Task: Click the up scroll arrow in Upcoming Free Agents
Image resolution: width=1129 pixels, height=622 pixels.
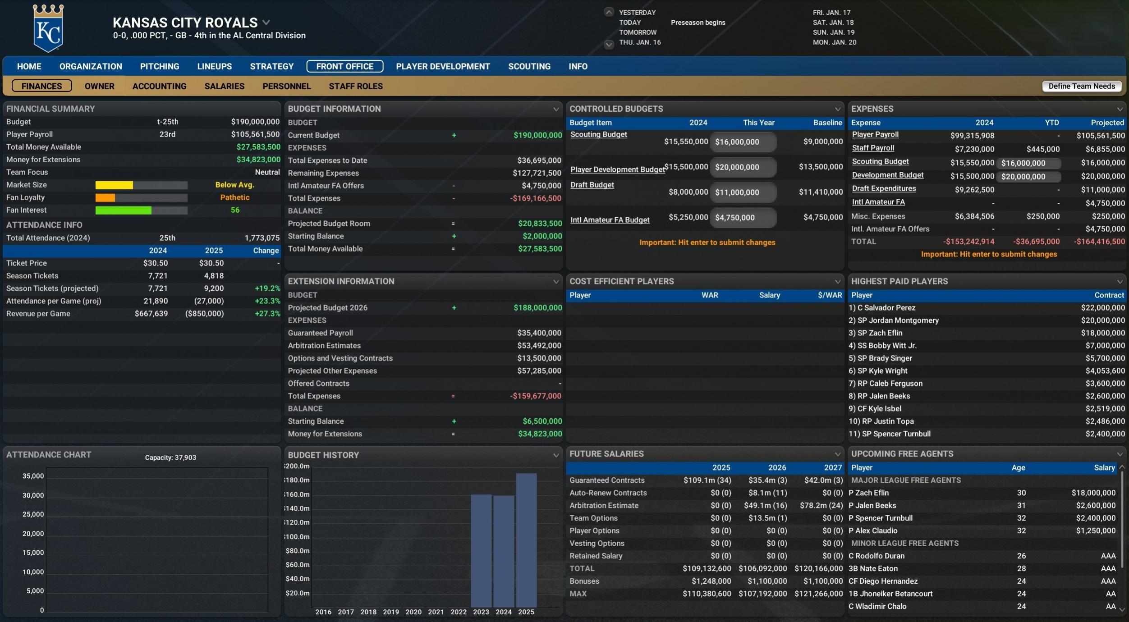Action: click(1121, 468)
